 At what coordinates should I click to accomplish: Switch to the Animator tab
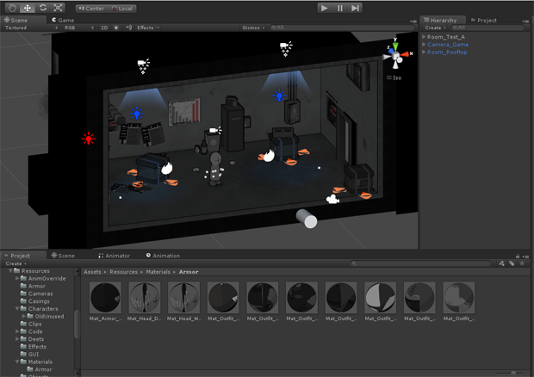coord(115,256)
